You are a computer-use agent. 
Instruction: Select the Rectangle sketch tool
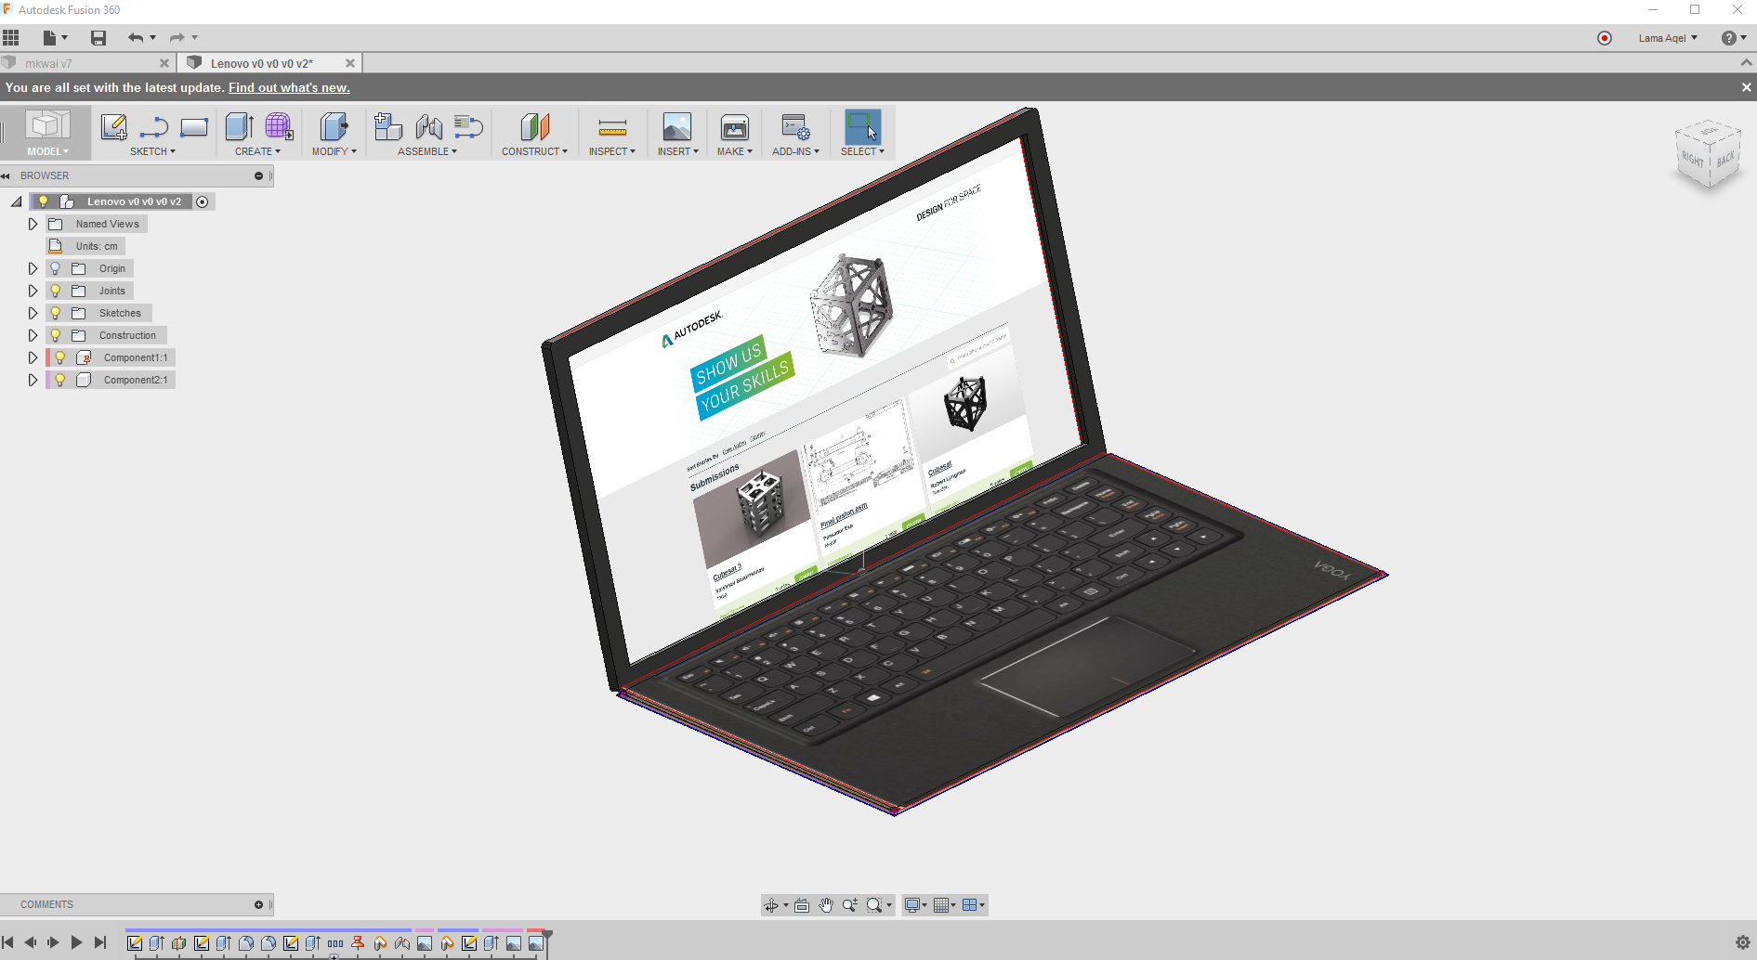[x=194, y=127]
